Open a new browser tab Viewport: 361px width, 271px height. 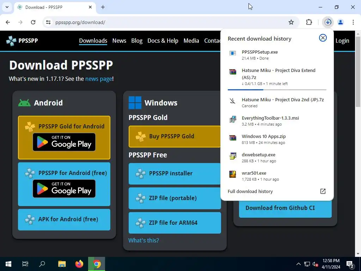point(103,7)
